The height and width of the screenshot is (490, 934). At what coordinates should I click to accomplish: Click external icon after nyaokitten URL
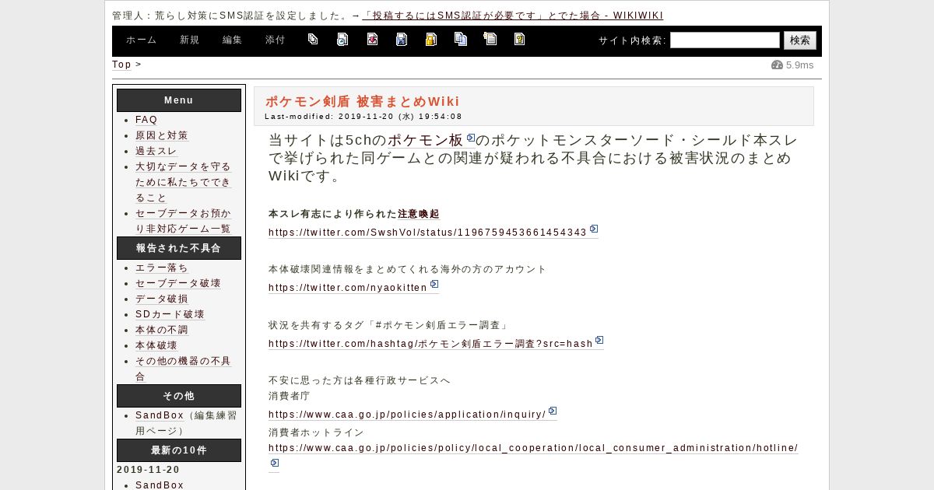434,284
